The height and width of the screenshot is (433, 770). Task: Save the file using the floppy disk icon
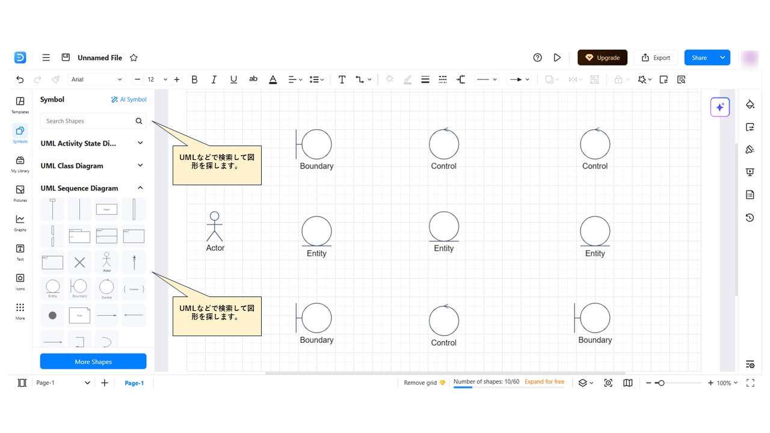pyautogui.click(x=66, y=57)
